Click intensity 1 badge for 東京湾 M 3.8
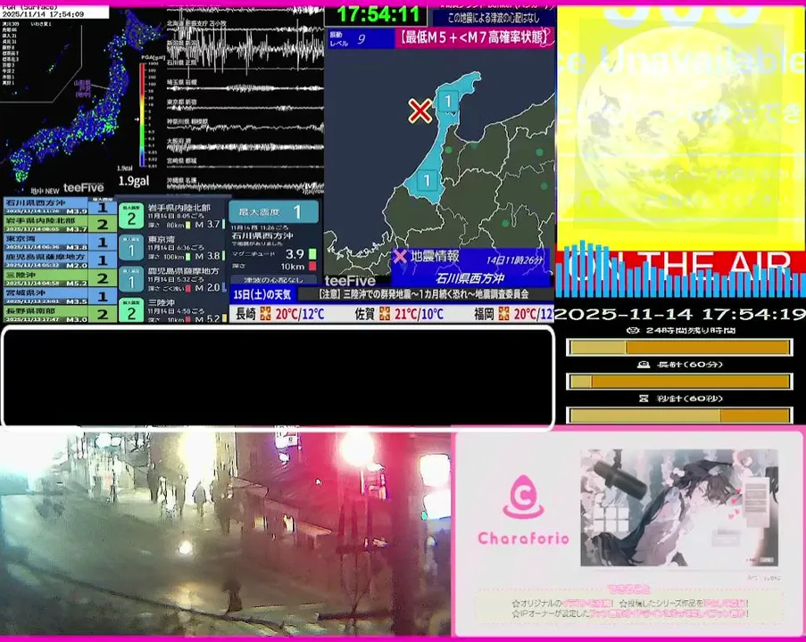806x642 pixels. pyautogui.click(x=131, y=248)
